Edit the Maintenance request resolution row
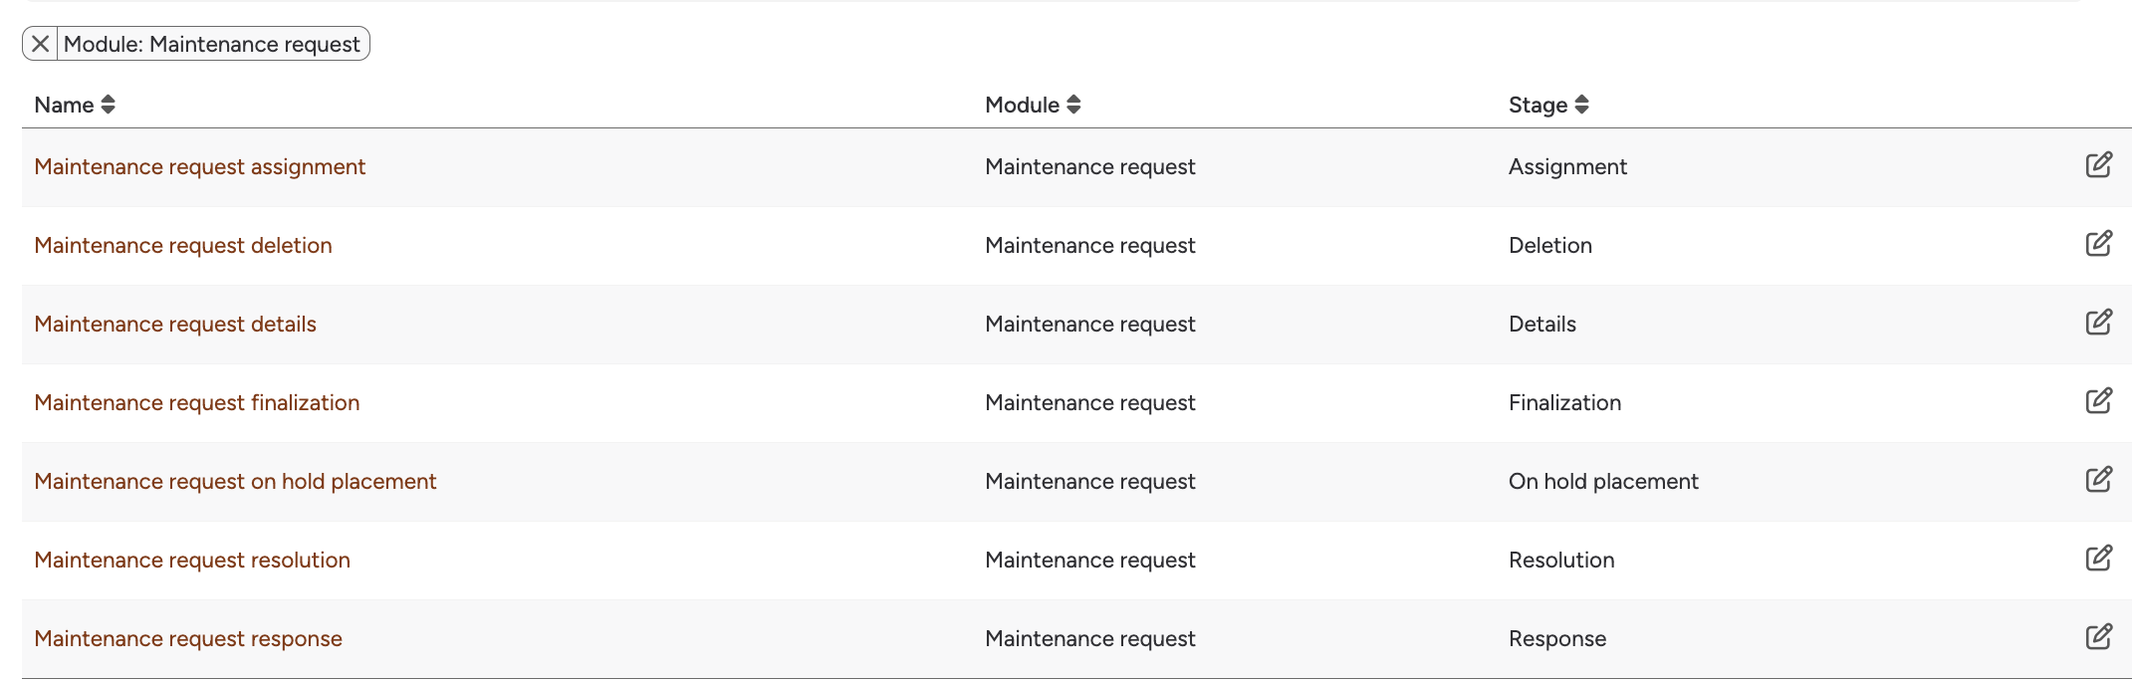 pyautogui.click(x=2099, y=559)
